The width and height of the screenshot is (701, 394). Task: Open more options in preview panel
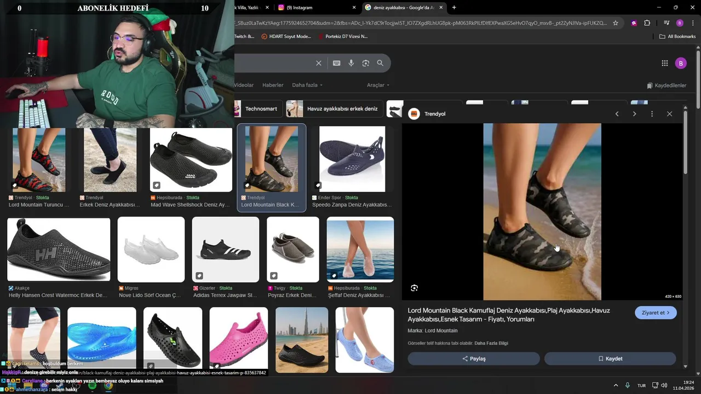[652, 114]
